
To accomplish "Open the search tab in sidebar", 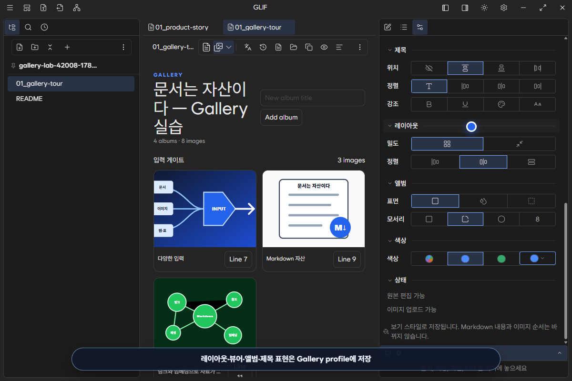I will (x=28, y=27).
